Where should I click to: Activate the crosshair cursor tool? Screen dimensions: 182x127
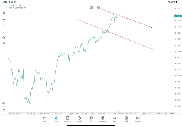(x=4, y=7)
